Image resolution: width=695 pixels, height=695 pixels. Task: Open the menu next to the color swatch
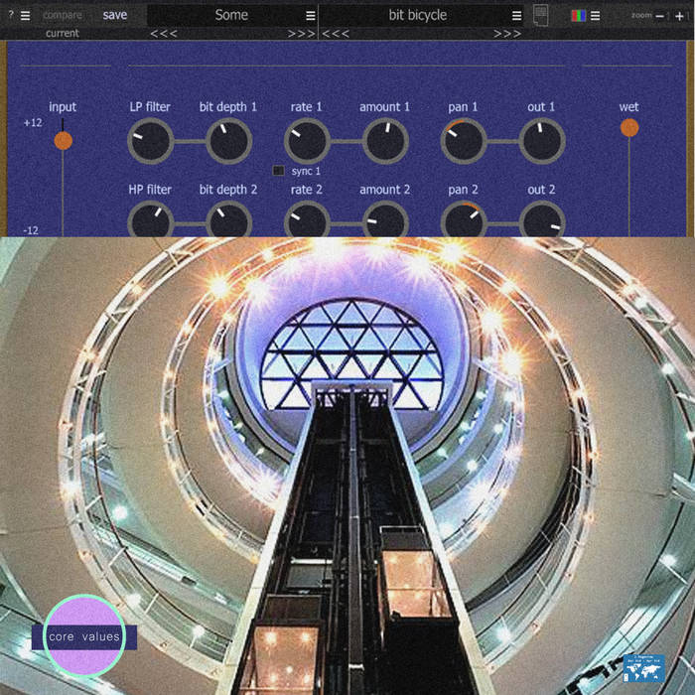pos(596,16)
